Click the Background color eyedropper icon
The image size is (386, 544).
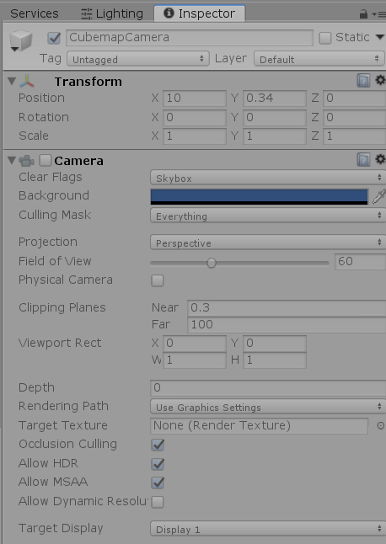378,197
